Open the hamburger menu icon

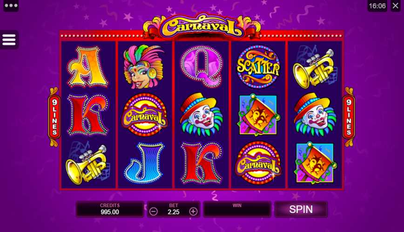[9, 39]
